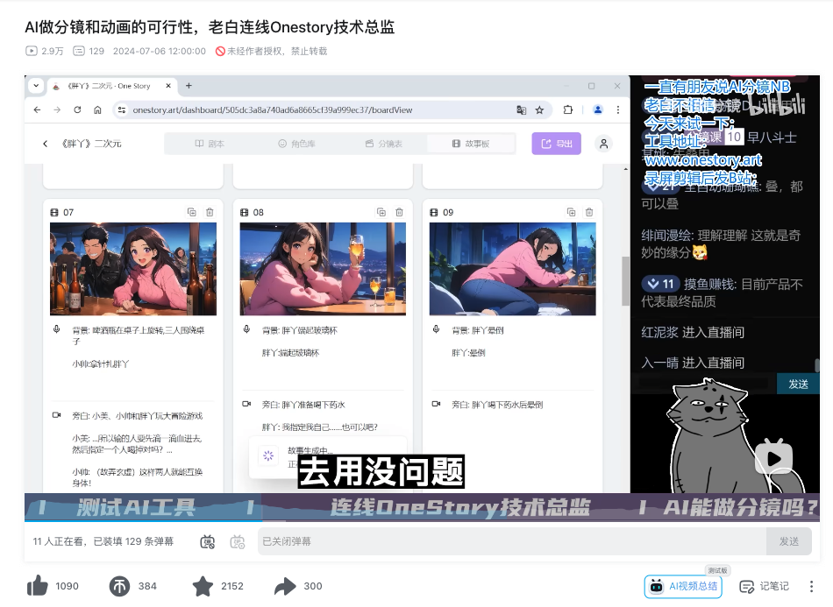Click the microphone icon in panel 07
833x607 pixels.
(x=56, y=329)
